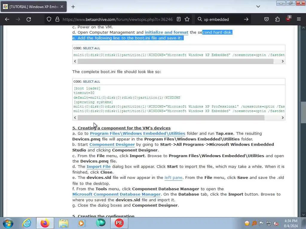306x229 pixels.
Task: Toggle reader view icon in address bar
Action: pyautogui.click(x=179, y=19)
